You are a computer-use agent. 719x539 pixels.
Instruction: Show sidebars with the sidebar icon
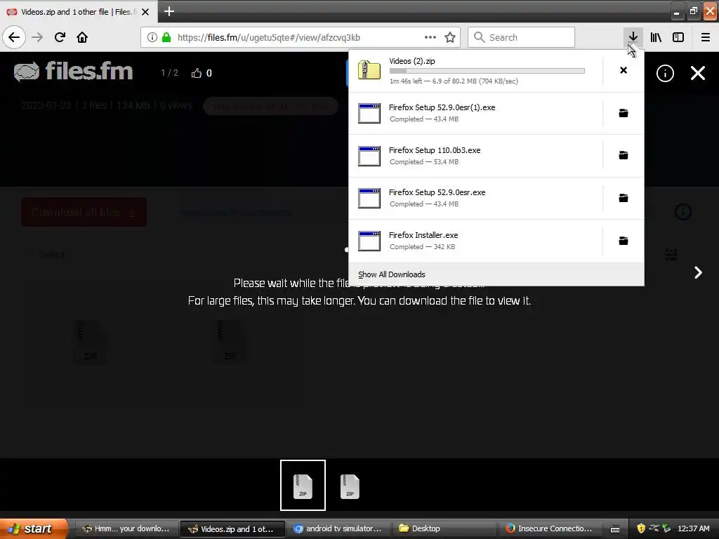tap(678, 37)
